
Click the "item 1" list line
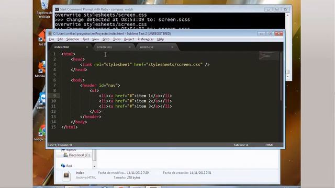coord(135,96)
